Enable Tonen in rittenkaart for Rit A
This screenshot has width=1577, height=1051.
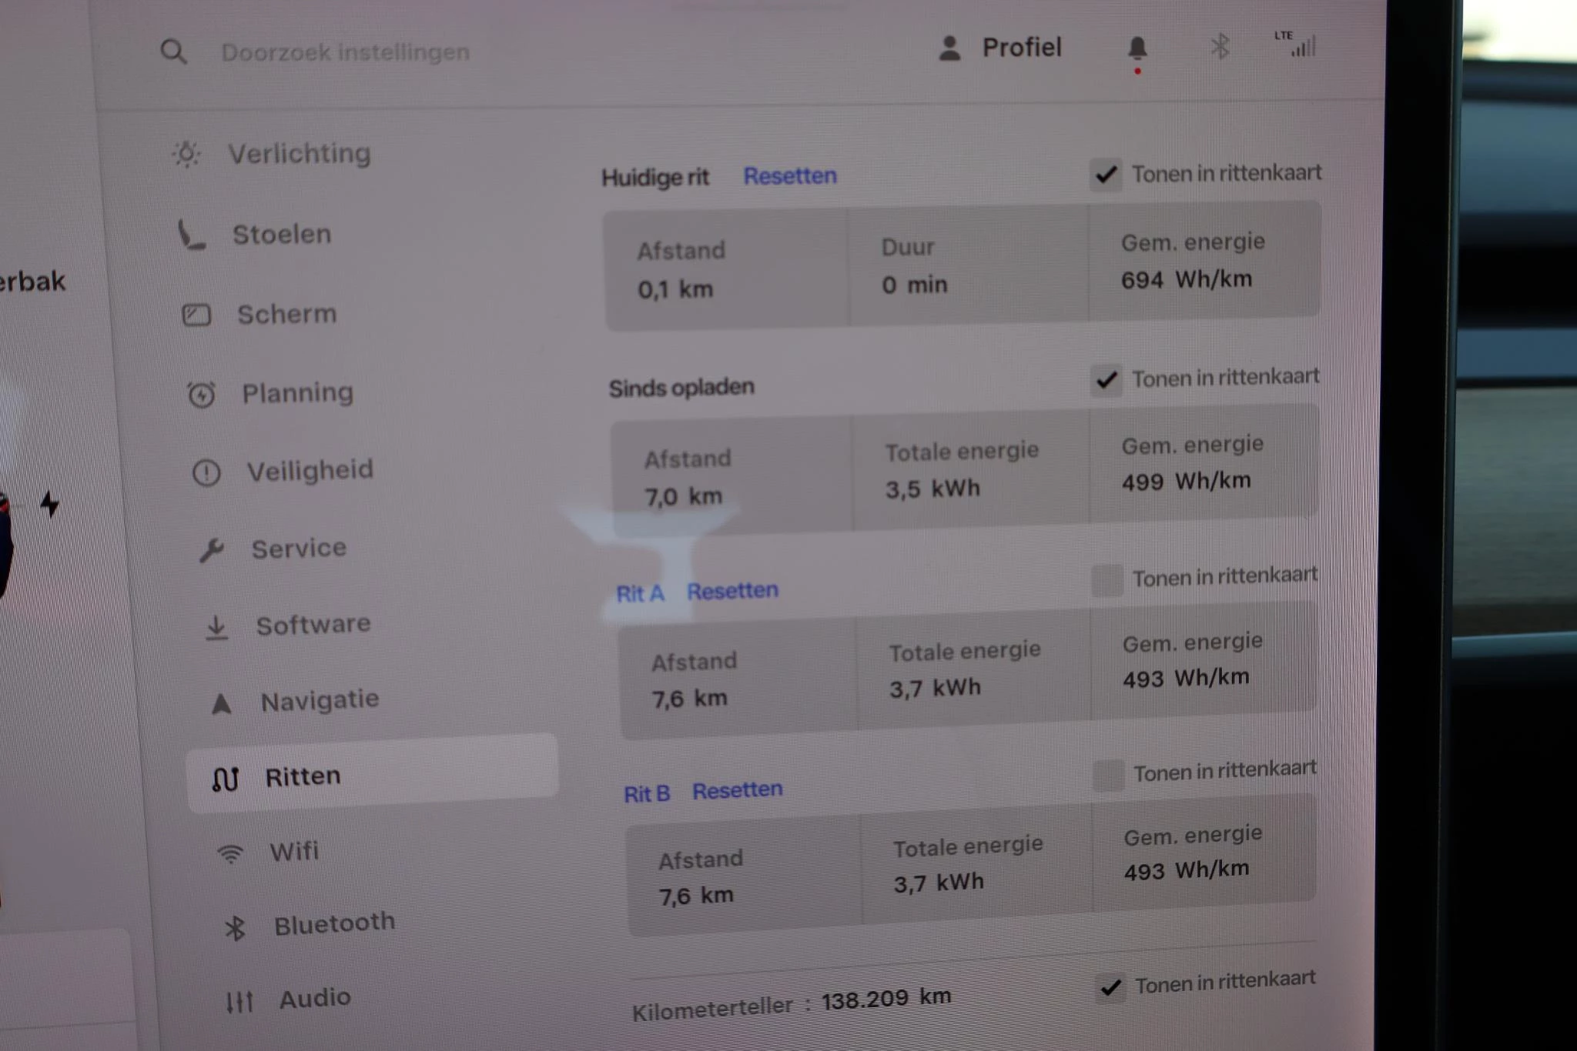(1107, 579)
